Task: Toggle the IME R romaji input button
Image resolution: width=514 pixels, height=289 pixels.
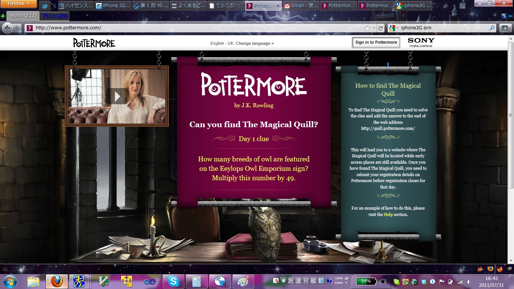Action: point(306,281)
